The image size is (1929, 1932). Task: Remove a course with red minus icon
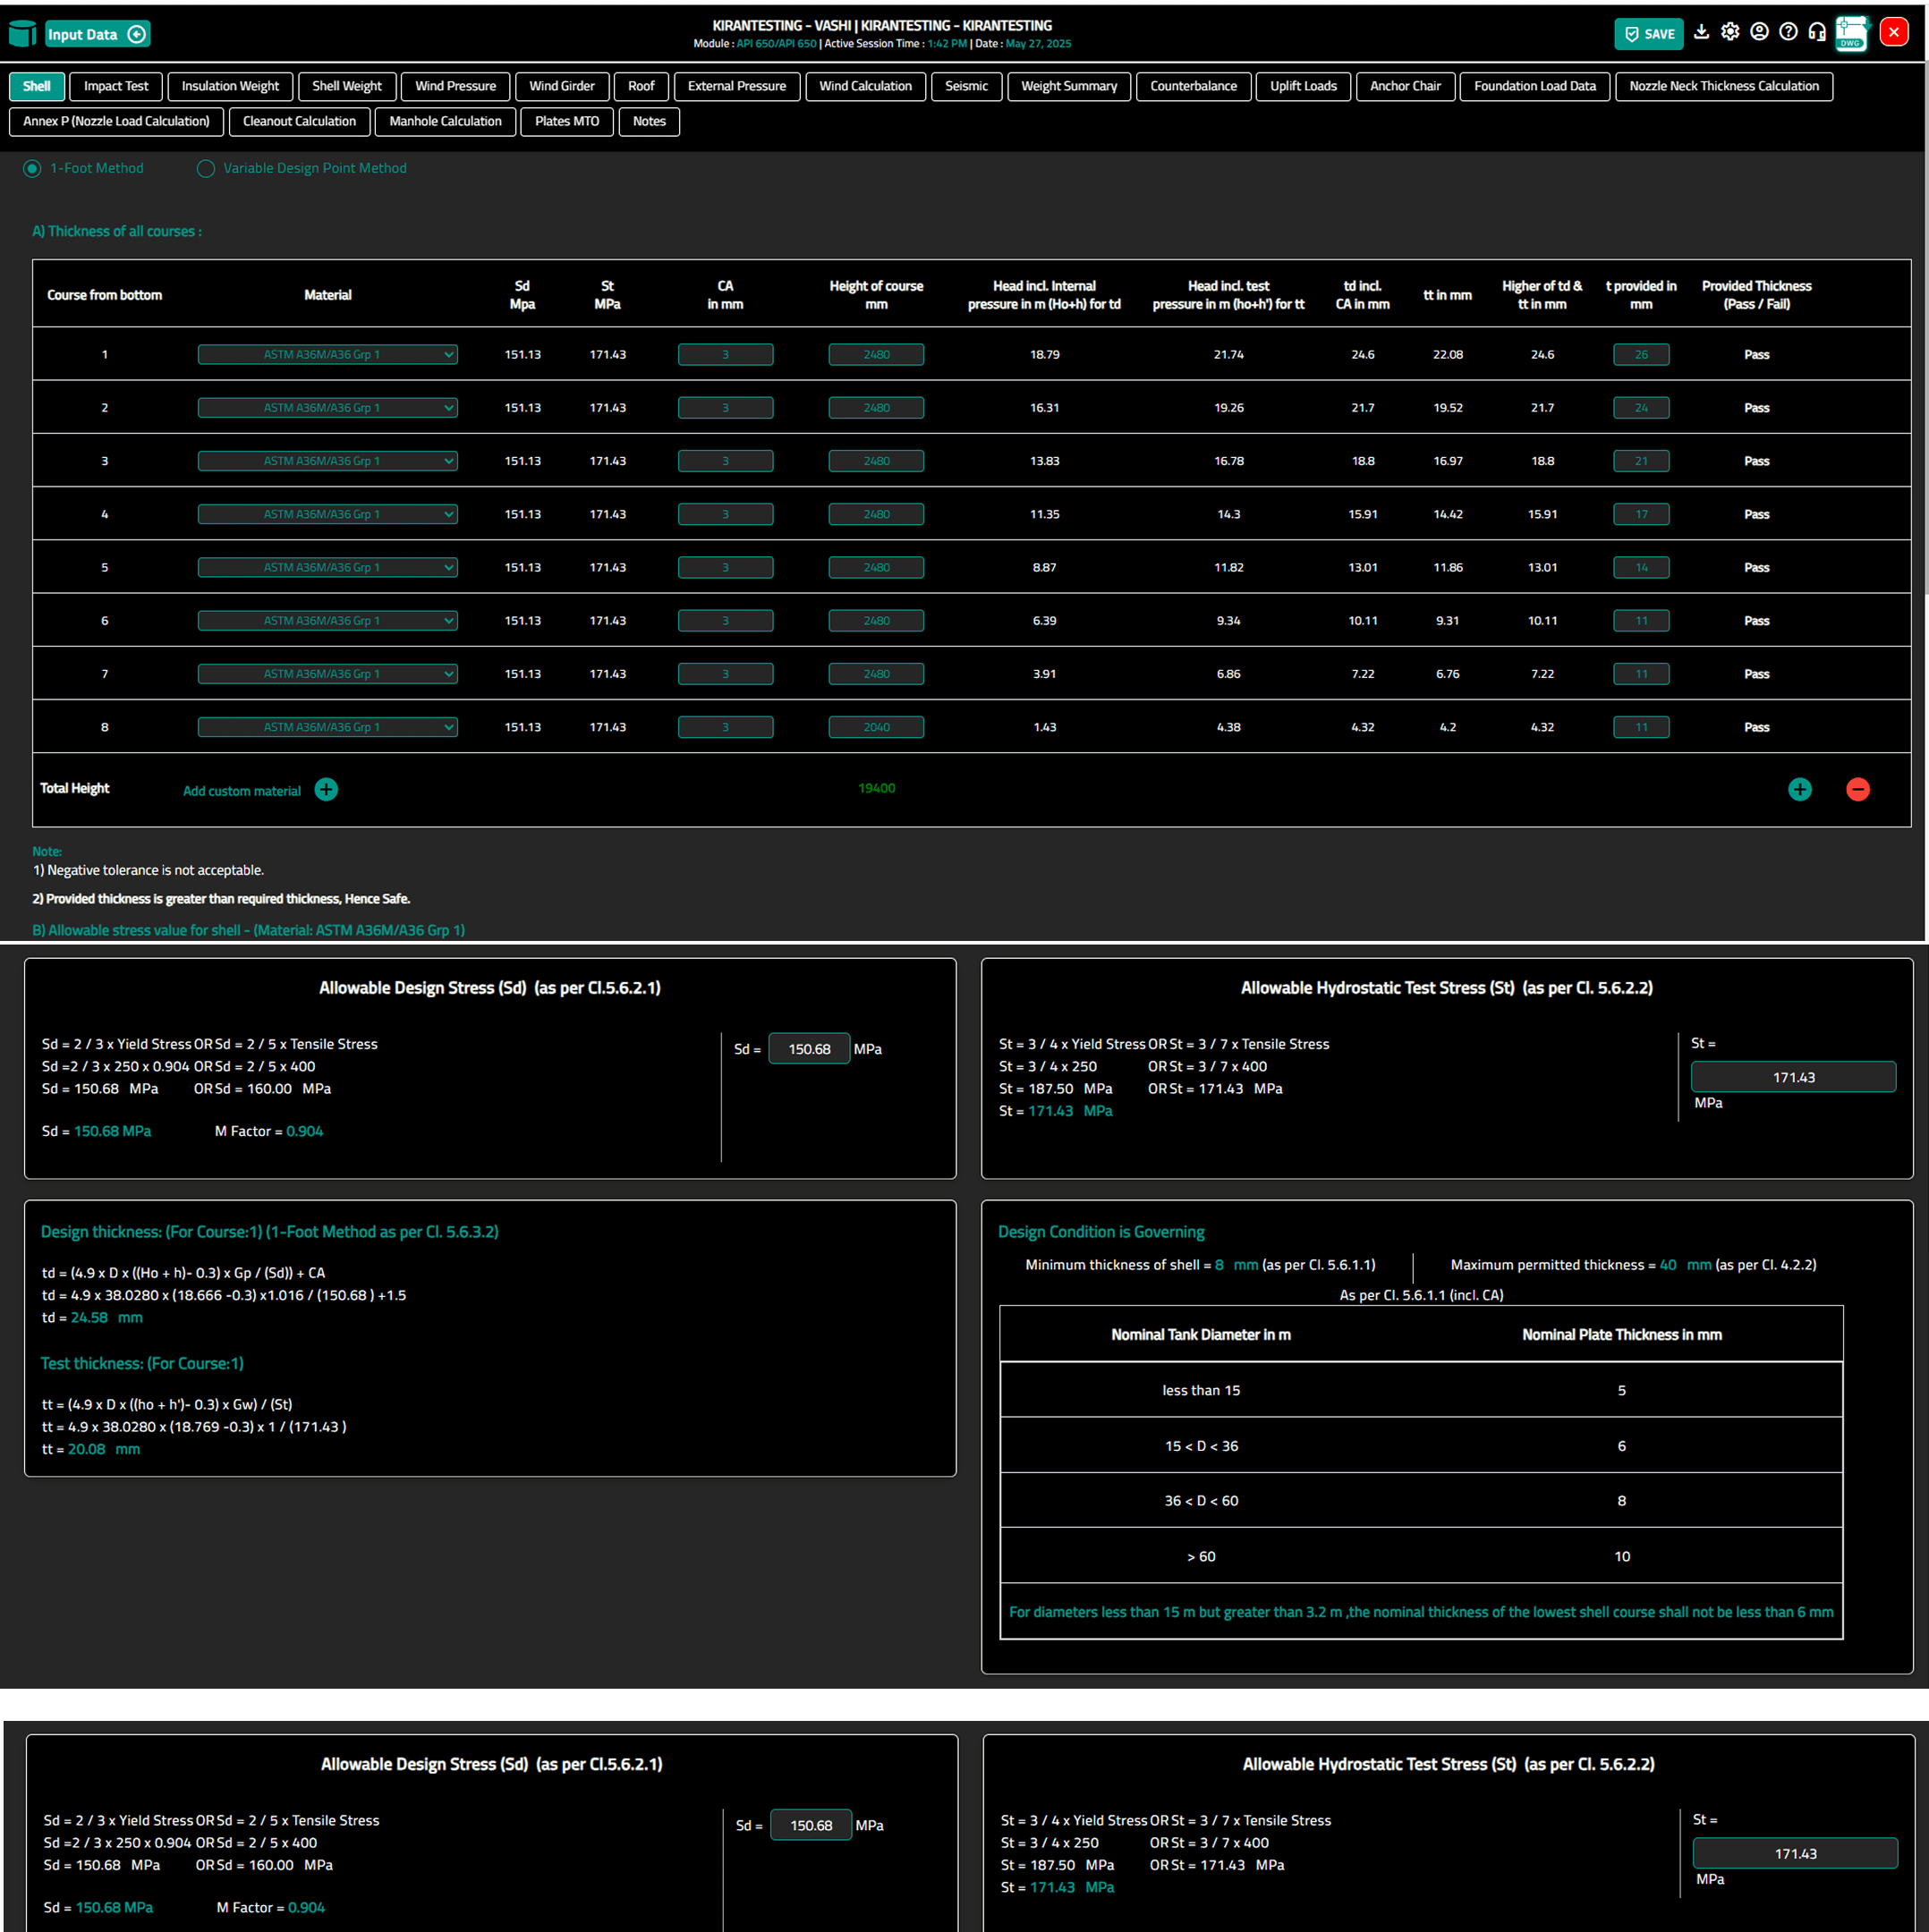[1857, 789]
